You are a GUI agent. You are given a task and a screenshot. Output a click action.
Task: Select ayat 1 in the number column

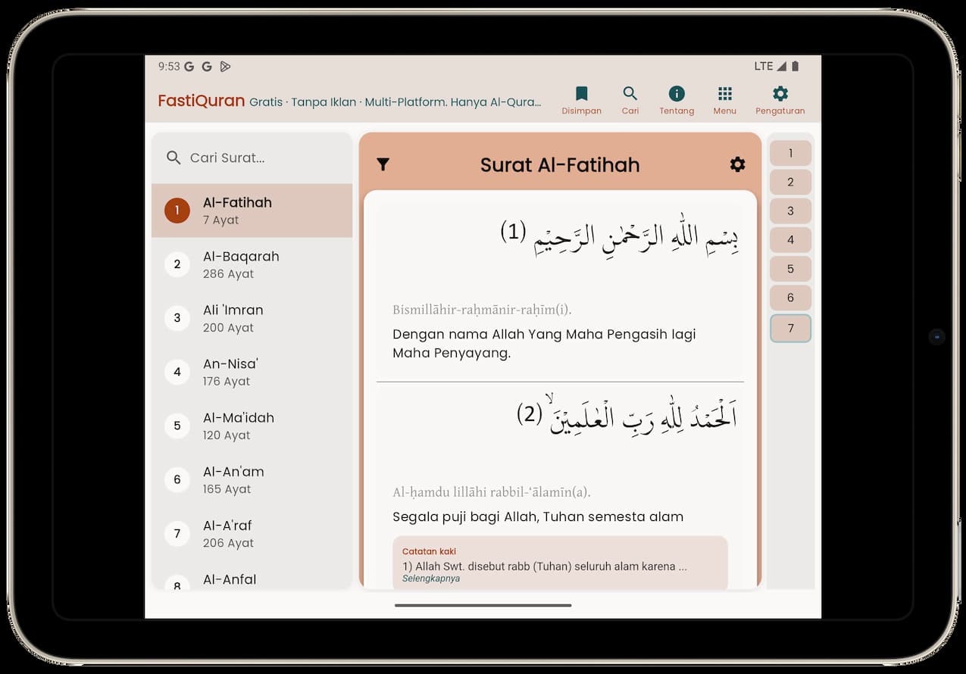[x=790, y=152]
